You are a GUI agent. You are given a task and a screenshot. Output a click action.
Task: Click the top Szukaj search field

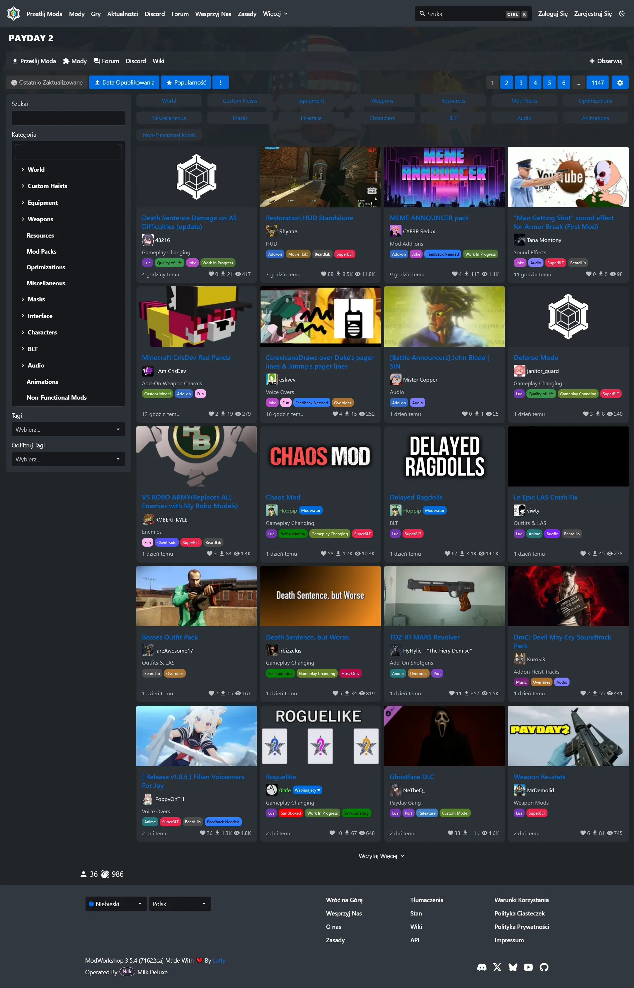click(473, 14)
